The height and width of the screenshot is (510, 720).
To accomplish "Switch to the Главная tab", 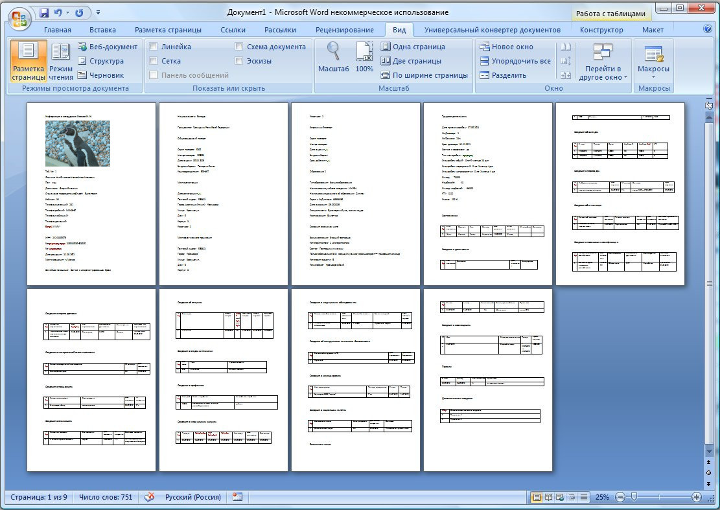I will click(x=58, y=30).
